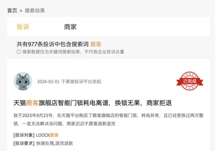The image size is (215, 151).
Task: Click the breadcrumb separator arrow
Action: click(x=21, y=11)
